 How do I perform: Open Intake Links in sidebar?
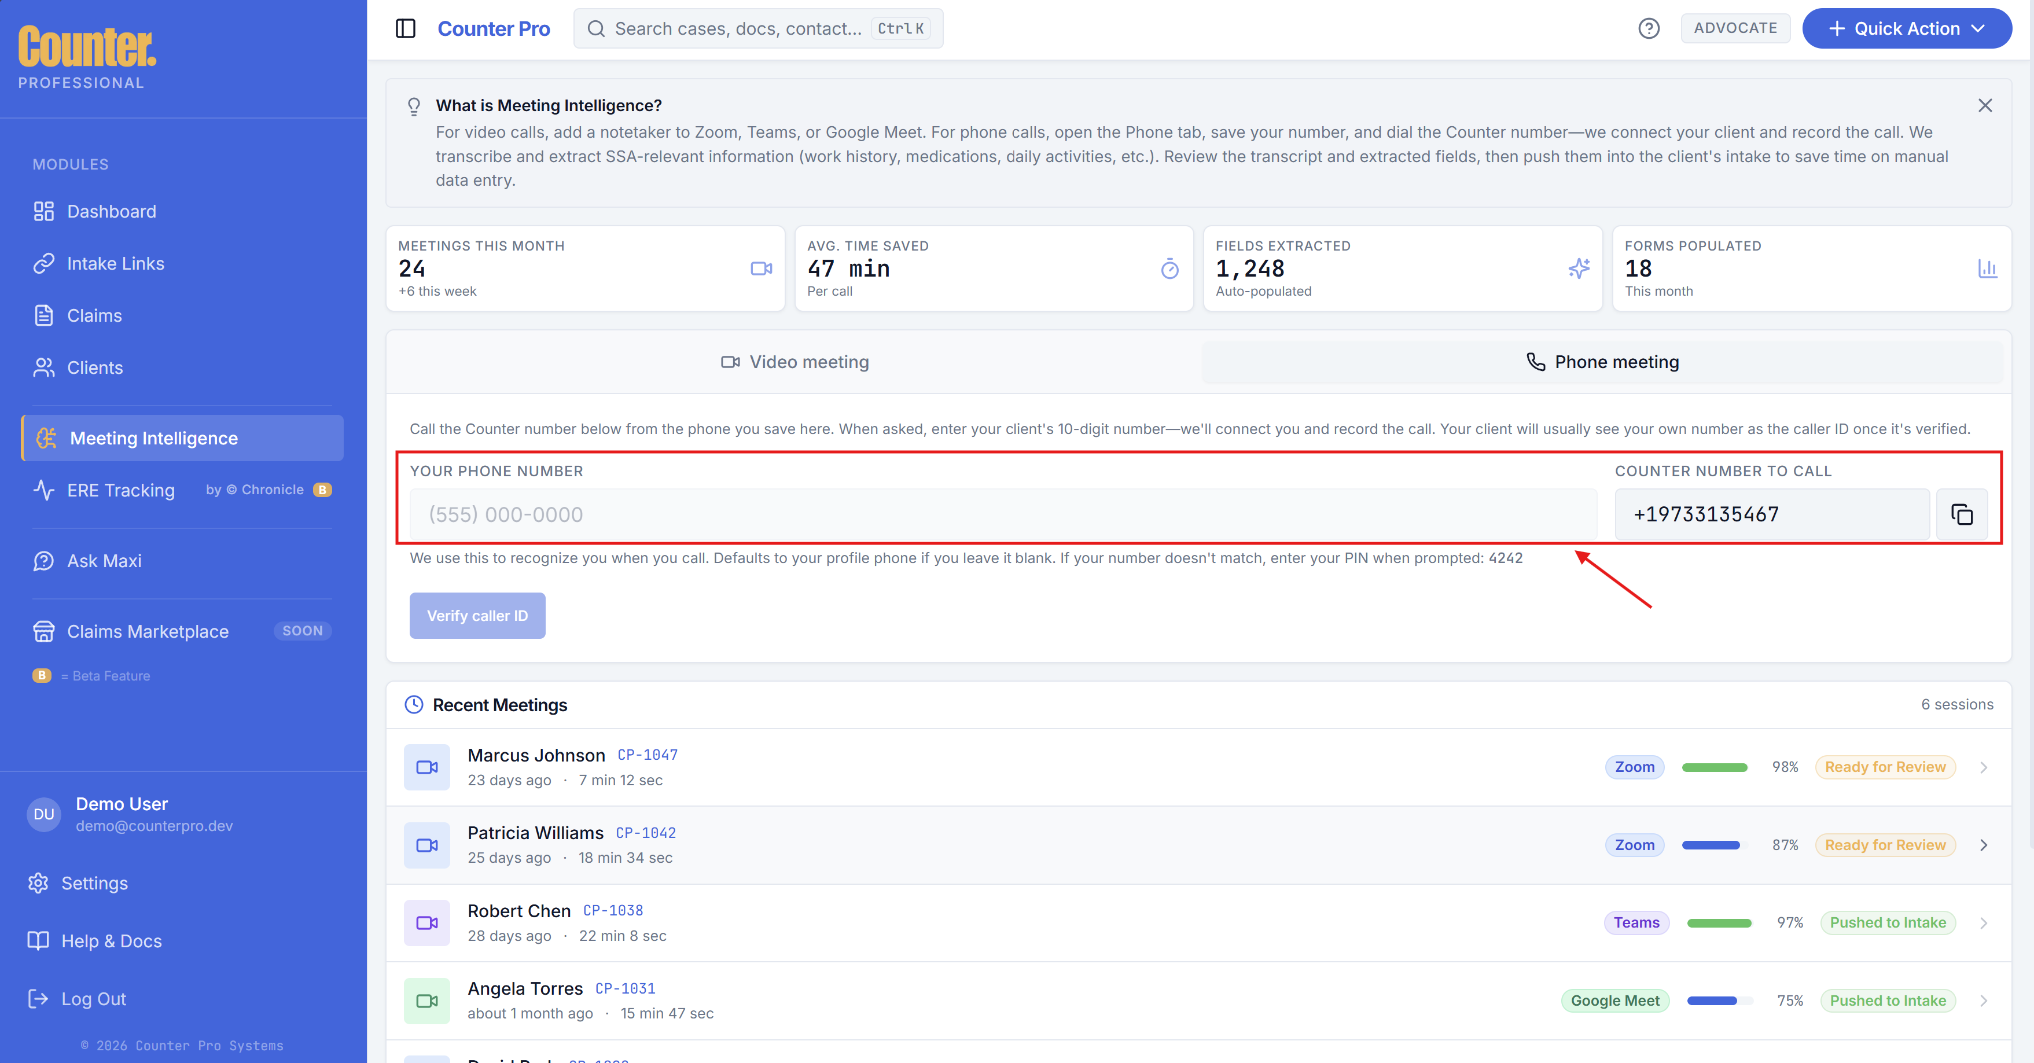[x=115, y=264]
